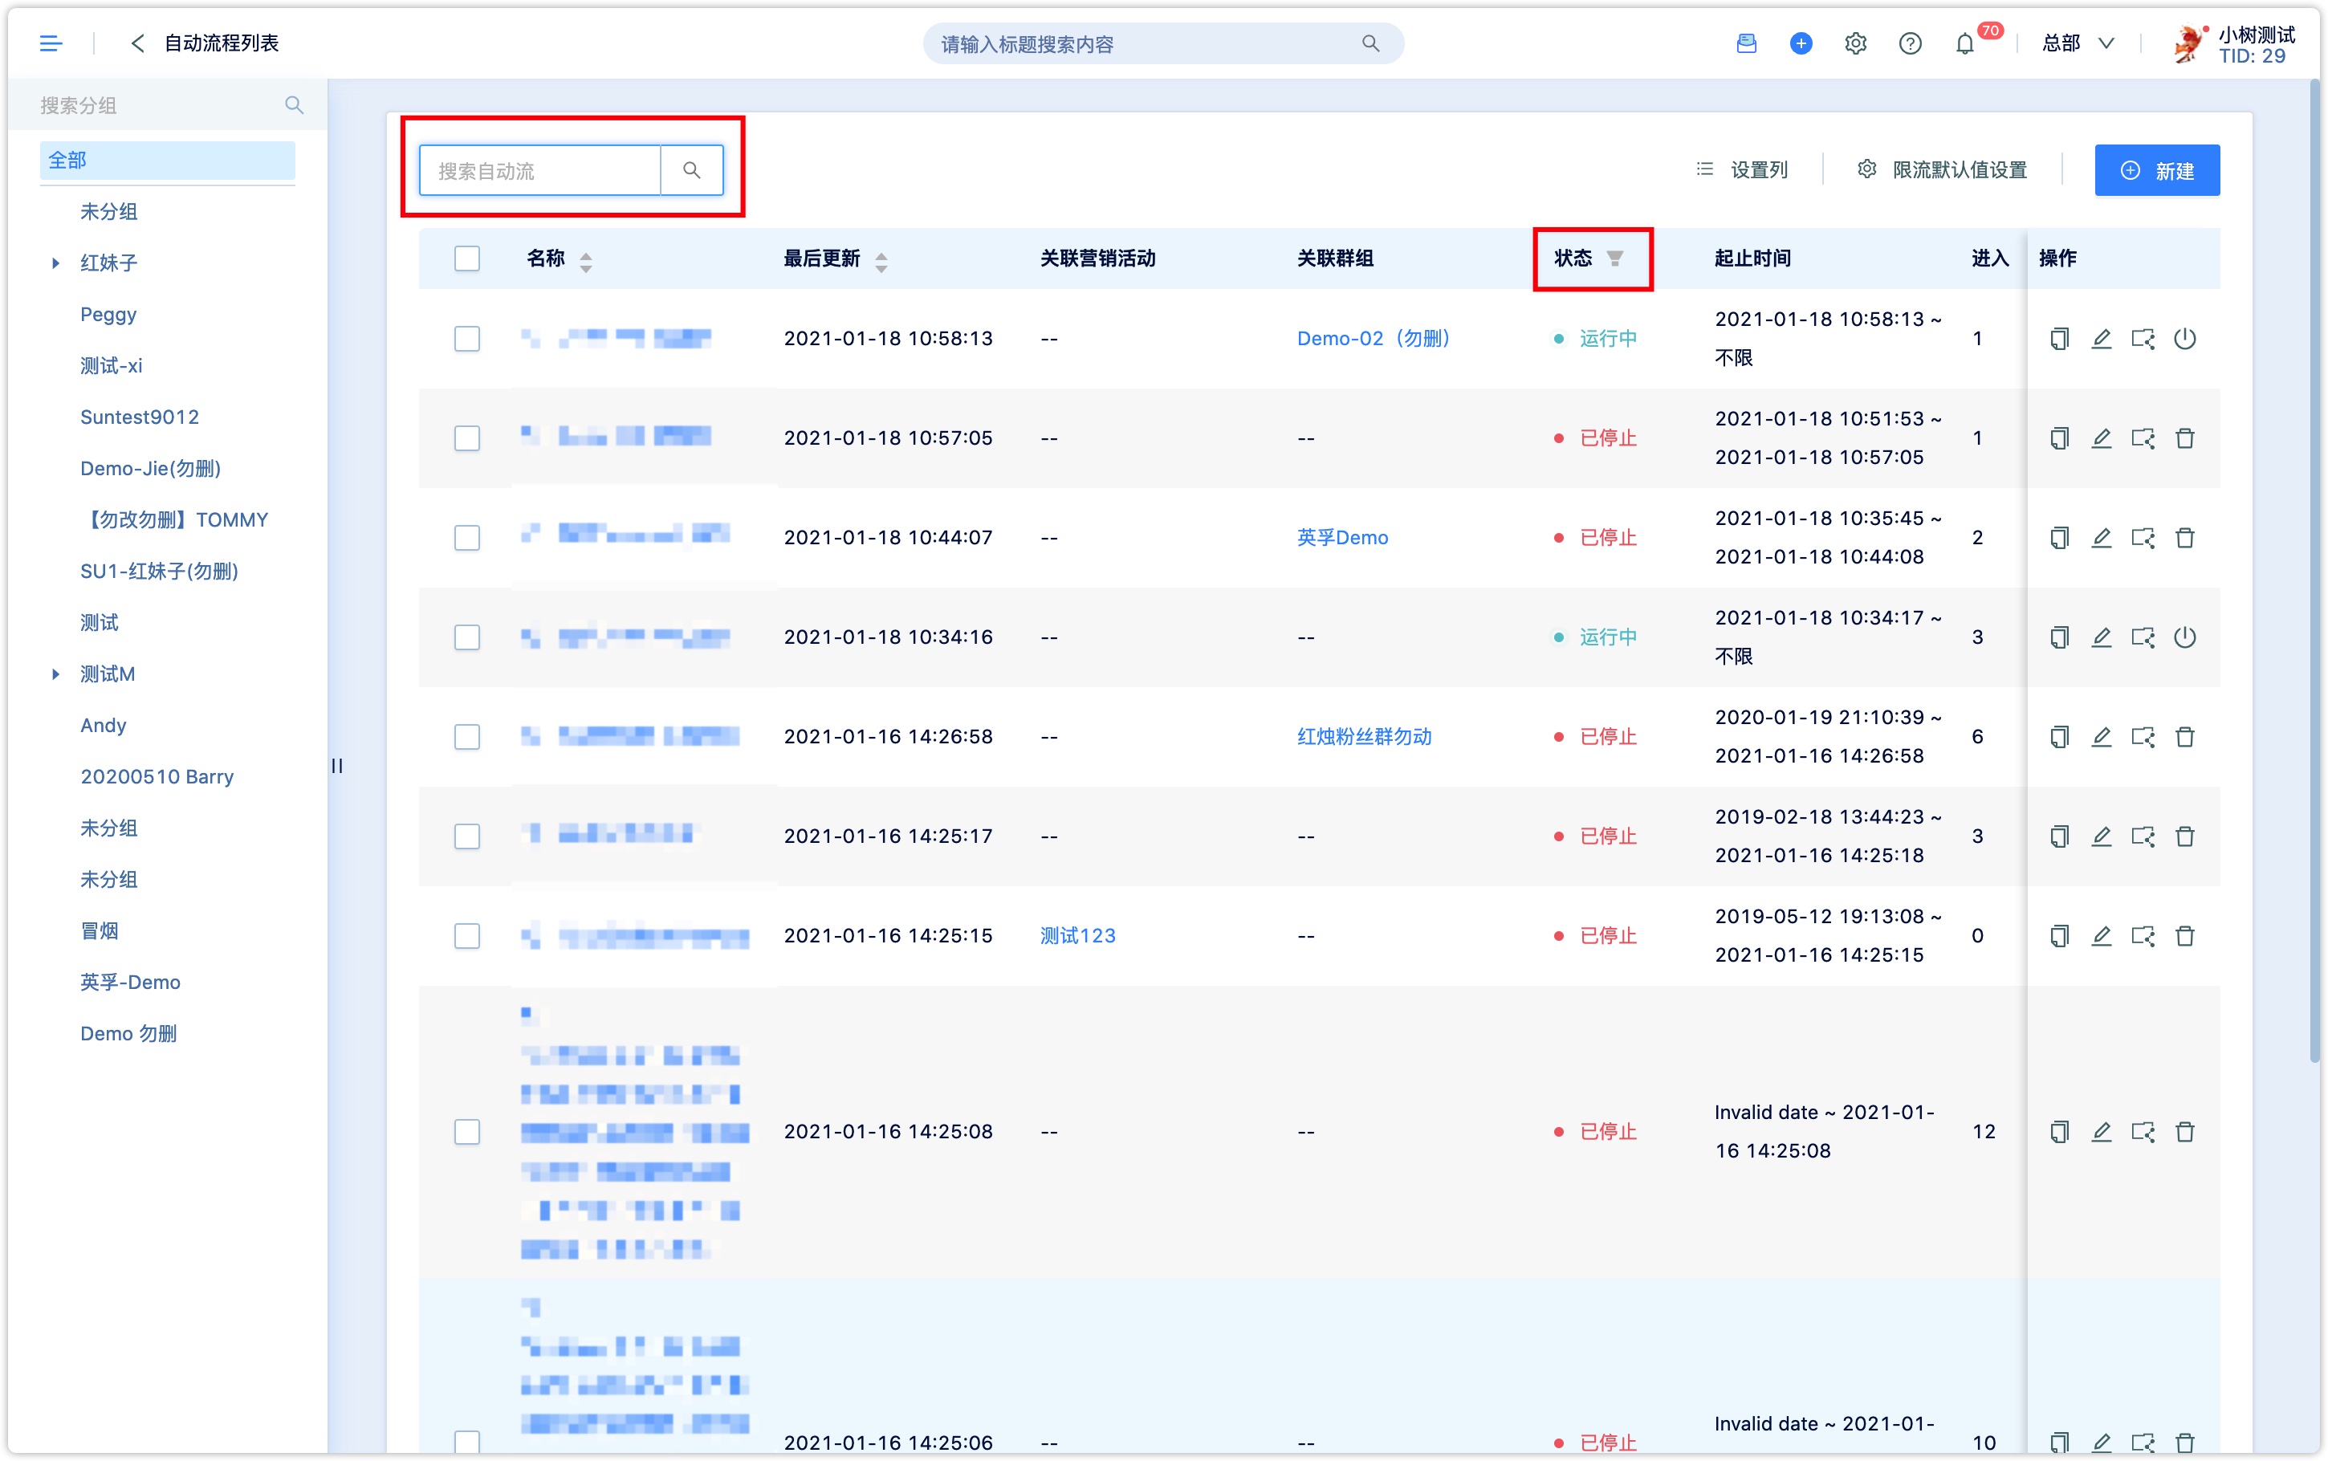Delete the flow updated 10:57:05

[x=2184, y=438]
